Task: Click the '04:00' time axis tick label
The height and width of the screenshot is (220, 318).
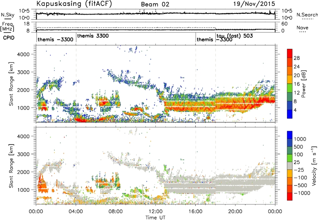Action: click(76, 212)
